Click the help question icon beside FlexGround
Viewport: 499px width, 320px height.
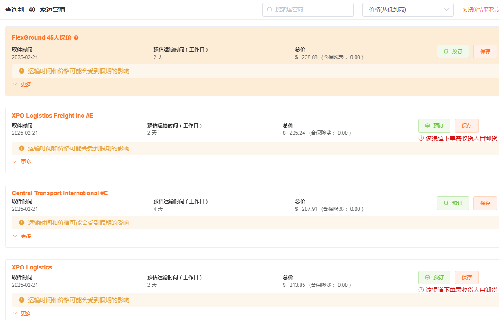(76, 37)
